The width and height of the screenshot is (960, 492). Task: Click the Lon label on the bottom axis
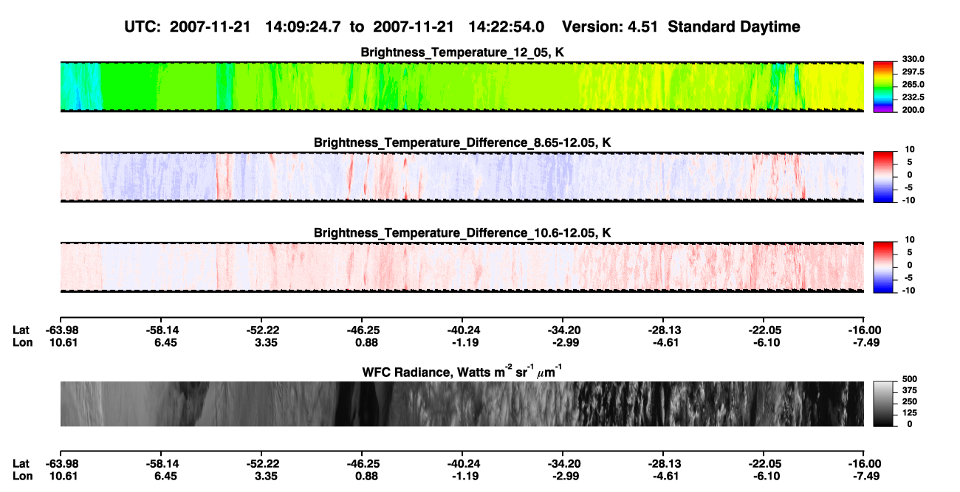(21, 476)
